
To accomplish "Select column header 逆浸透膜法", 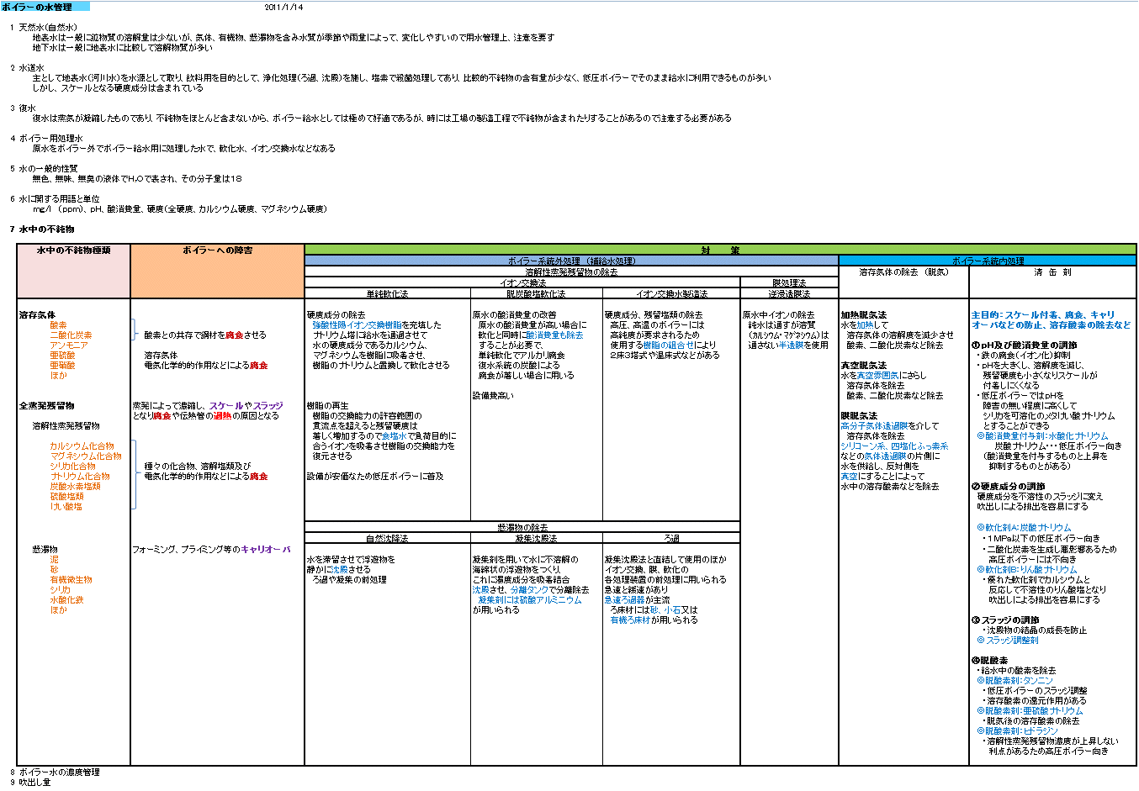I will [789, 294].
